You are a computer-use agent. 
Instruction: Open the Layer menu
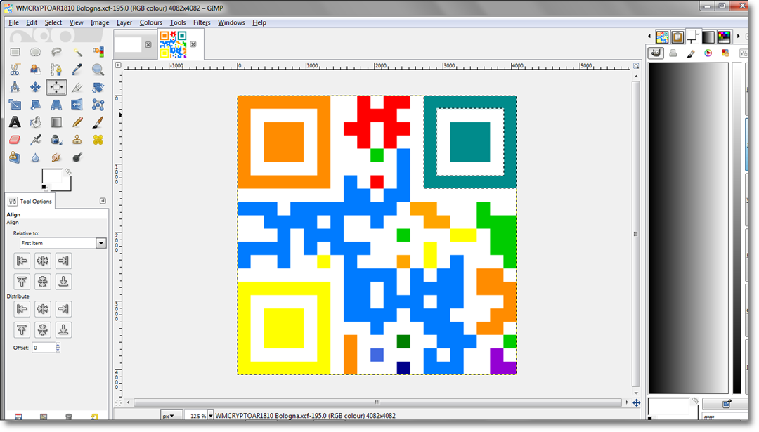[124, 22]
